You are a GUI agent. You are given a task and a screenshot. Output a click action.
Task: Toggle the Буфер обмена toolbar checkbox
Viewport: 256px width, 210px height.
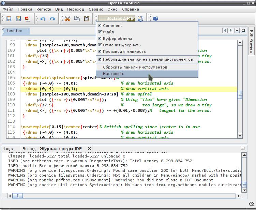[x=100, y=39]
